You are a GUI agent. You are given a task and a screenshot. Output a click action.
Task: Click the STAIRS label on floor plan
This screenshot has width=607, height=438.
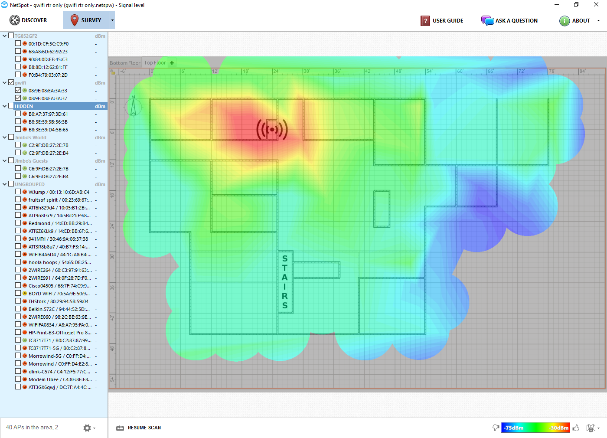coord(285,282)
